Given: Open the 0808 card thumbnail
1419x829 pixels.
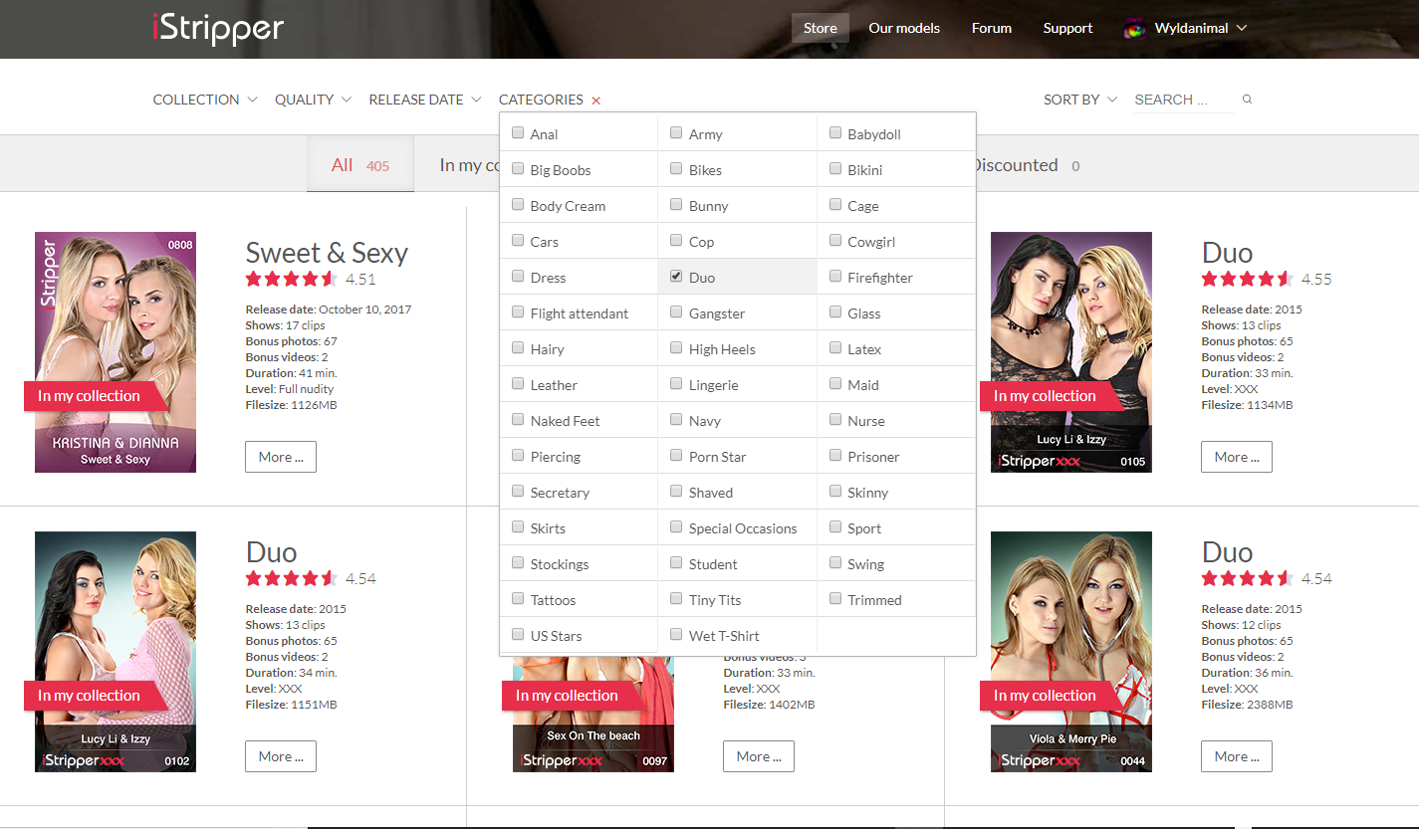Looking at the screenshot, I should click(116, 352).
